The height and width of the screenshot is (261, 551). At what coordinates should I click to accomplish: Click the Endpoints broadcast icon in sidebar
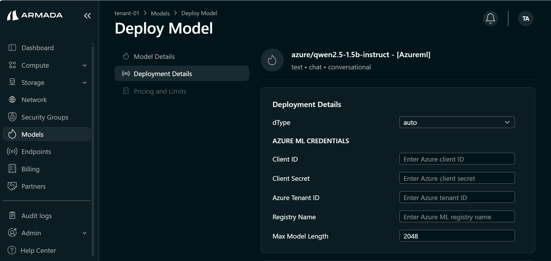pyautogui.click(x=12, y=151)
